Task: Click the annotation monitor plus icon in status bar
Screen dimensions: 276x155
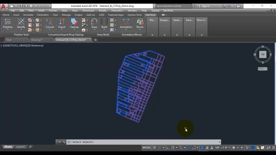Action: point(241,148)
